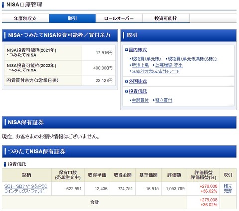
Task: Click the 評価額 value 1,053,789
Action: [175, 189]
